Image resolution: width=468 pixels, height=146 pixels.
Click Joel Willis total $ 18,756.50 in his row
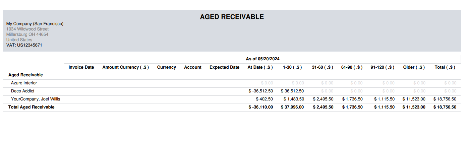[445, 99]
